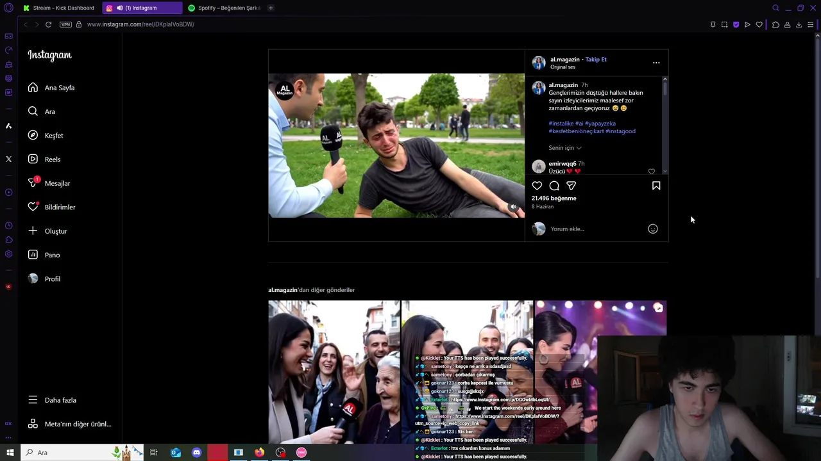
Task: Click the address bar URL
Action: [x=140, y=24]
